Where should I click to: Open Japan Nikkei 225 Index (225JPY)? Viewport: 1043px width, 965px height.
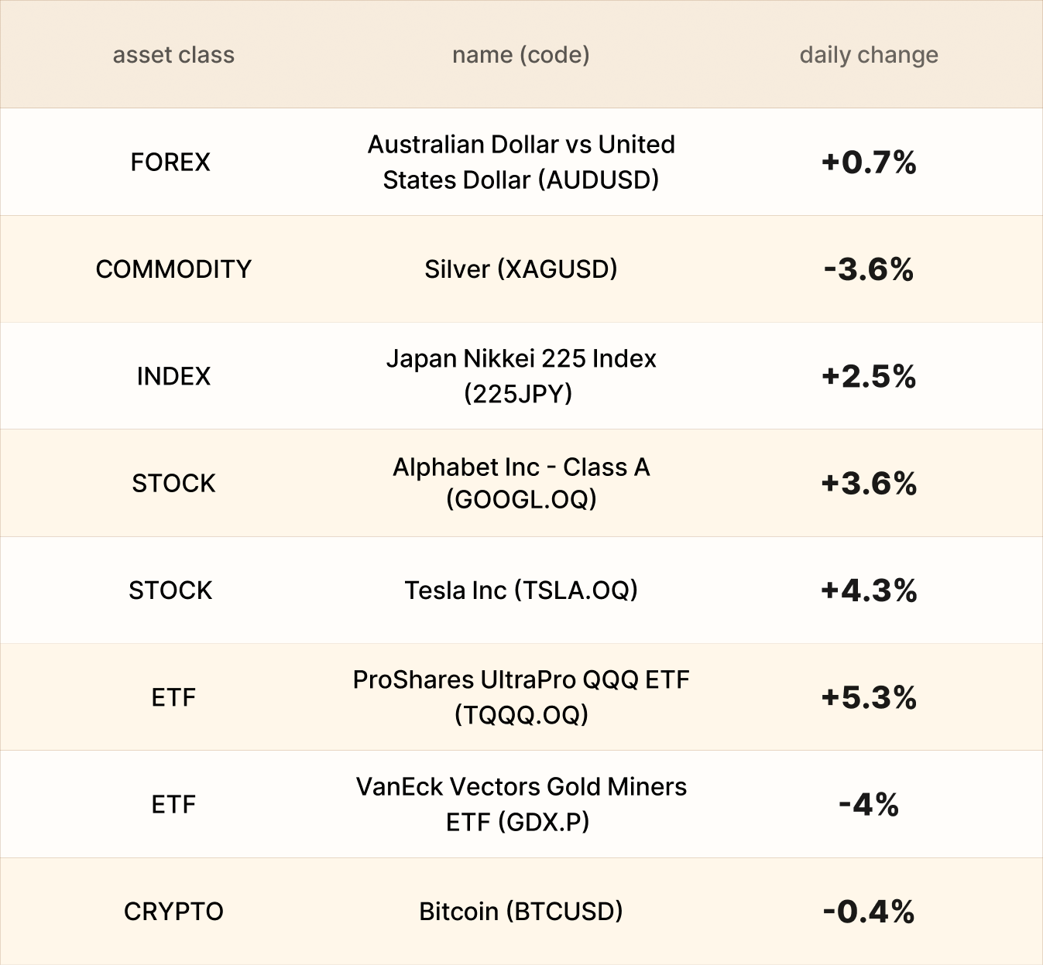[520, 376]
